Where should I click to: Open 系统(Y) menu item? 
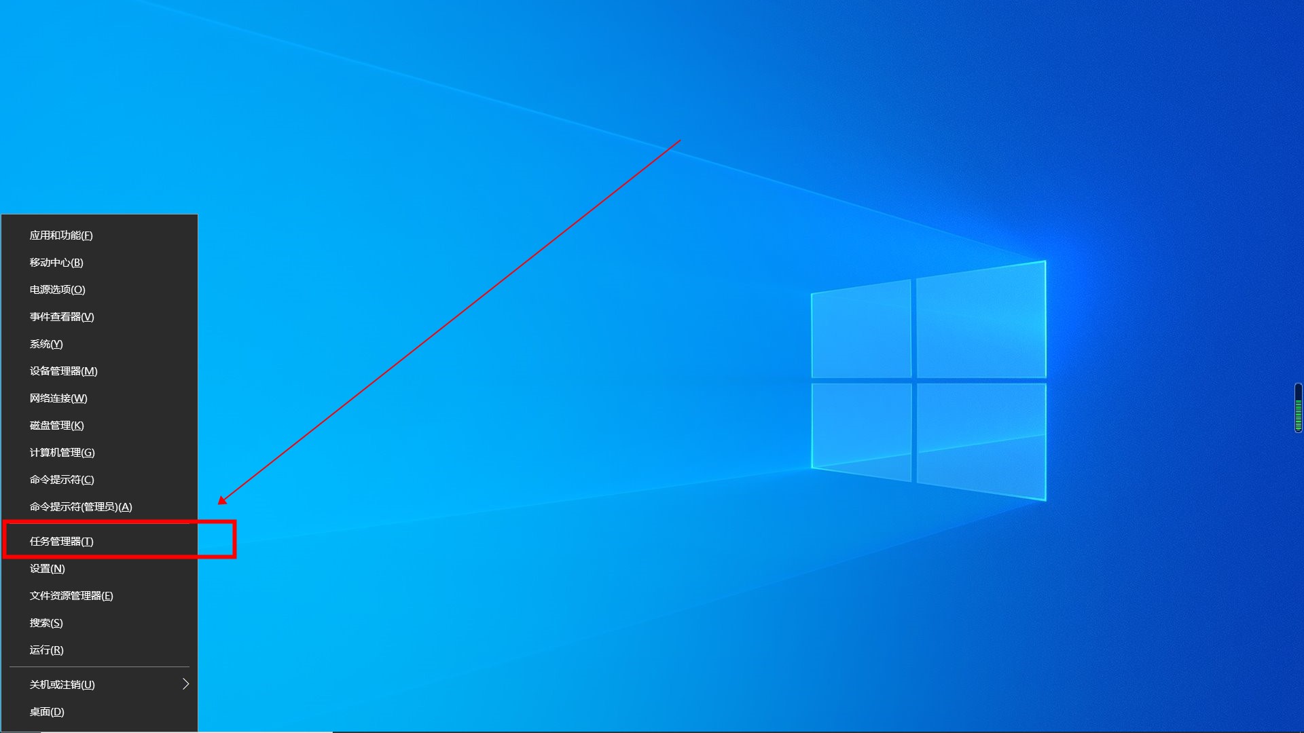coord(46,344)
